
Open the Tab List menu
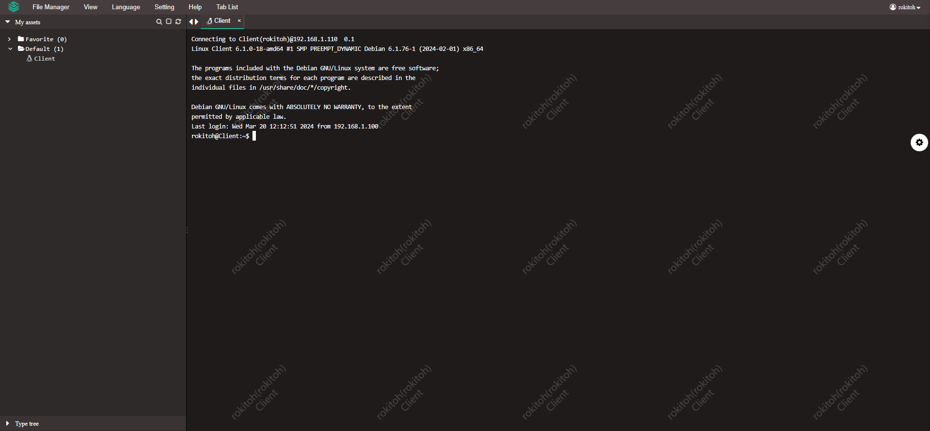(227, 7)
